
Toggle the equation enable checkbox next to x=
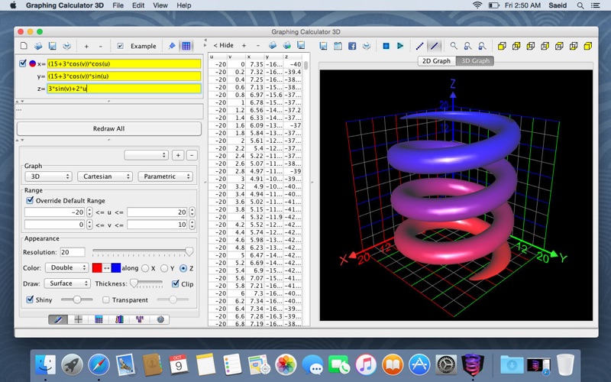point(23,63)
